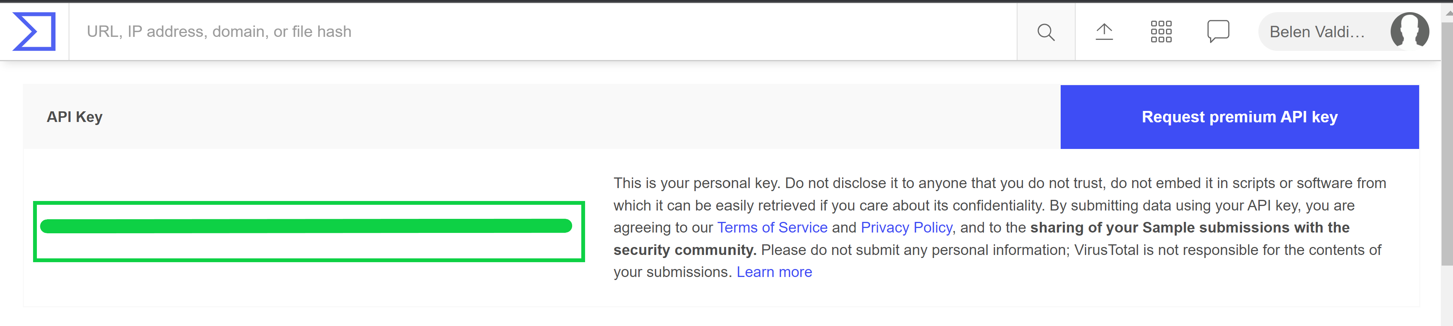The height and width of the screenshot is (326, 1453).
Task: Click the feedback comment bubble icon
Action: 1217,32
